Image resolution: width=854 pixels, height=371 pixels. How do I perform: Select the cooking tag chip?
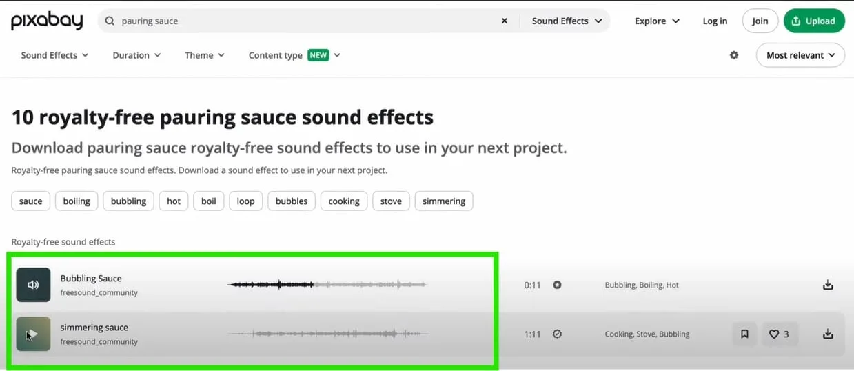344,201
